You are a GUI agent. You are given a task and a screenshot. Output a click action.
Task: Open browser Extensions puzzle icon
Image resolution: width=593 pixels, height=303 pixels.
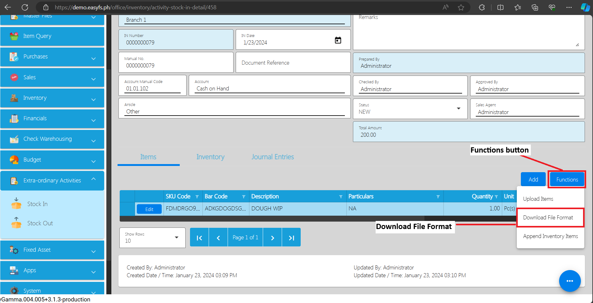click(482, 7)
